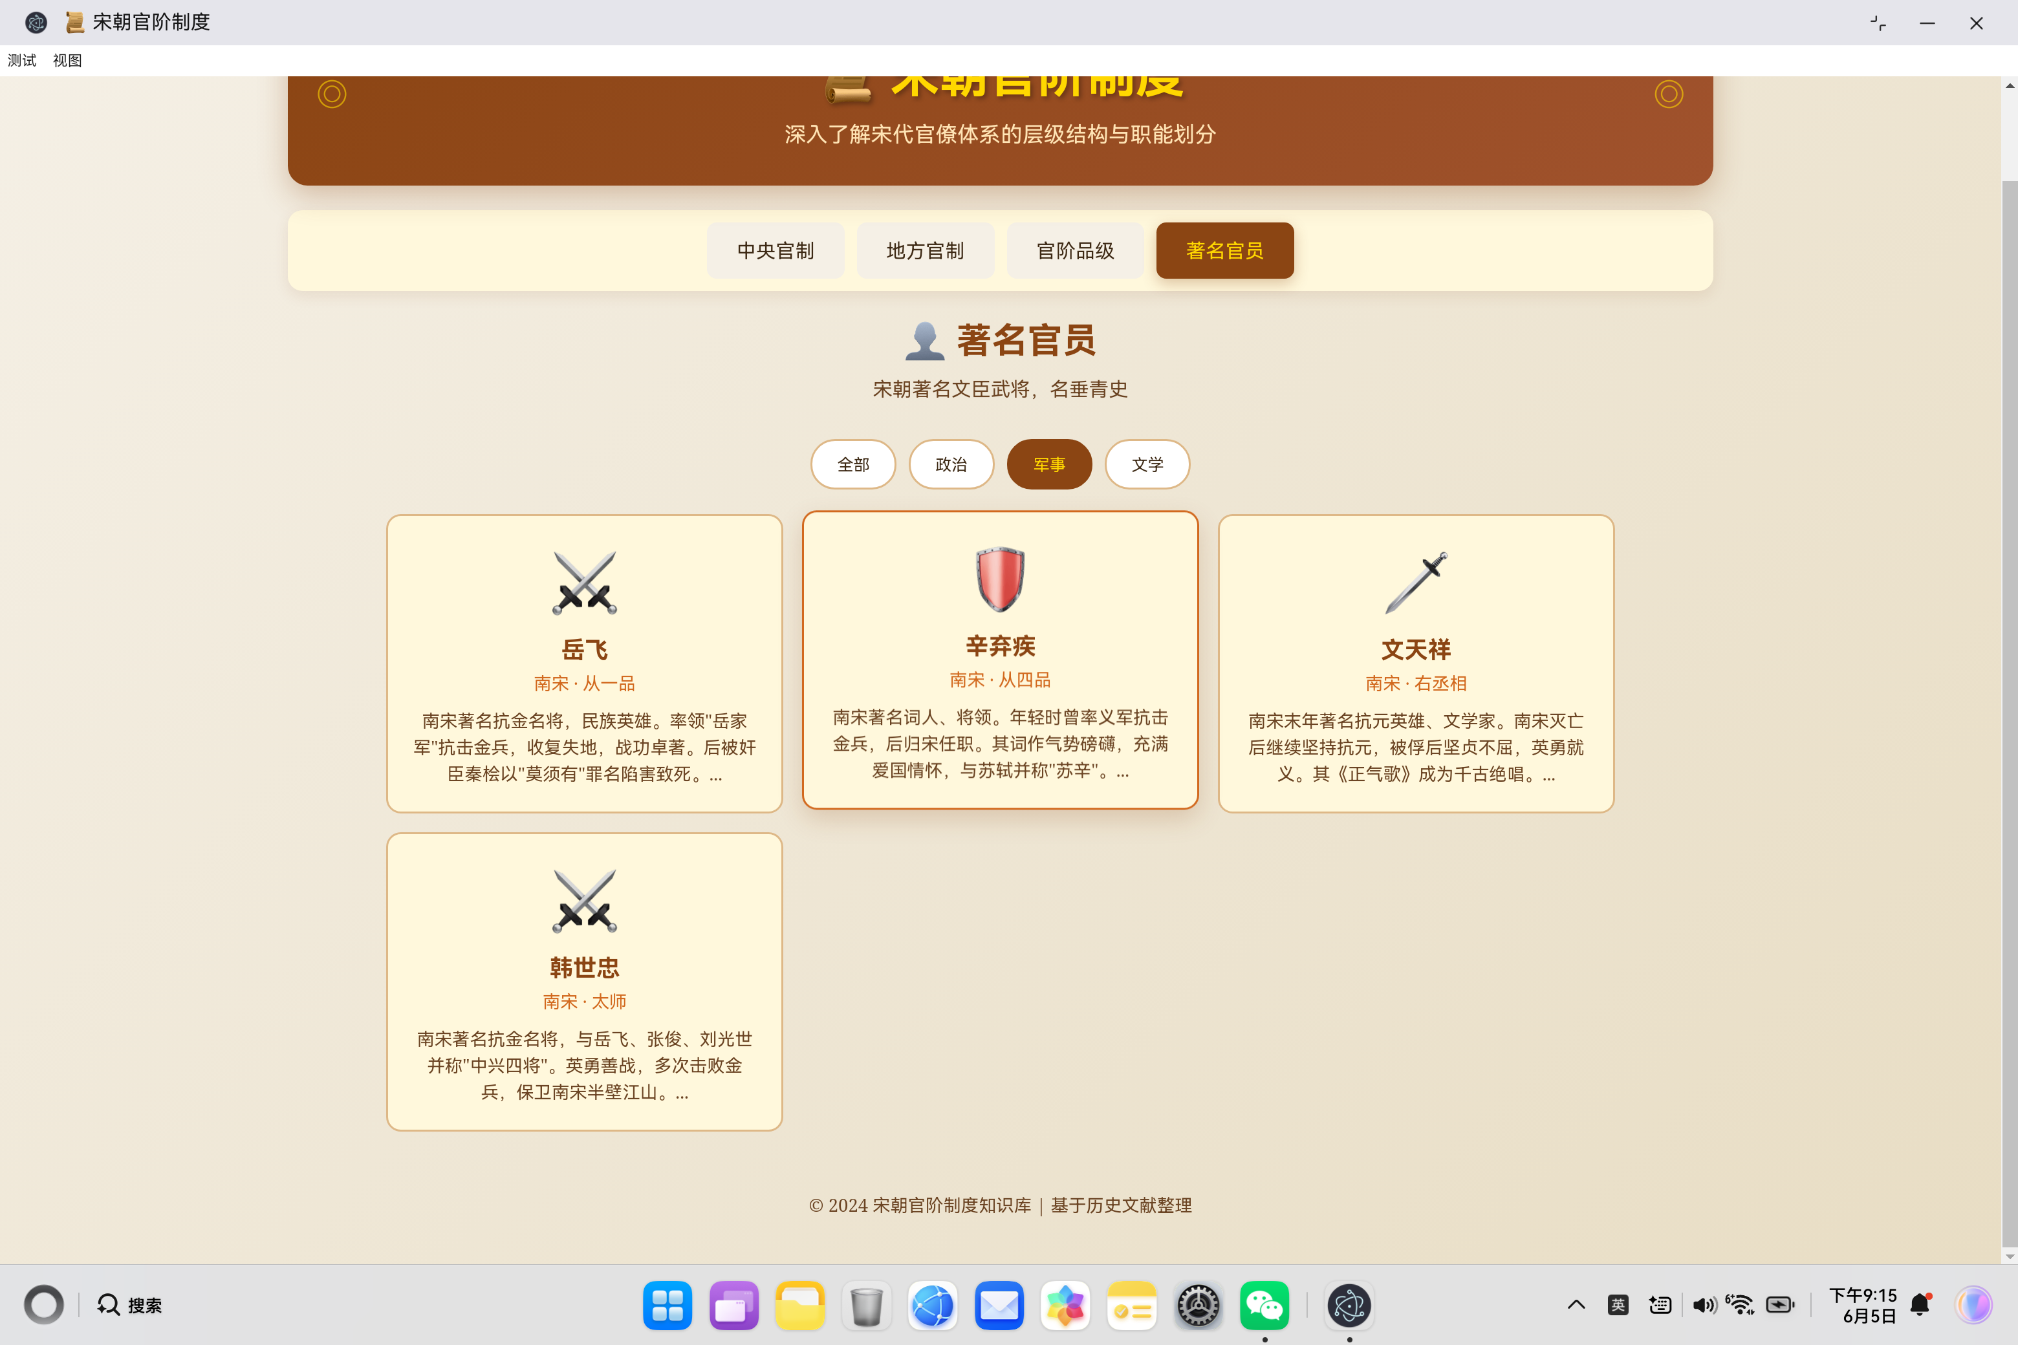This screenshot has width=2018, height=1345.
Task: Open the mail envelope icon
Action: (999, 1306)
